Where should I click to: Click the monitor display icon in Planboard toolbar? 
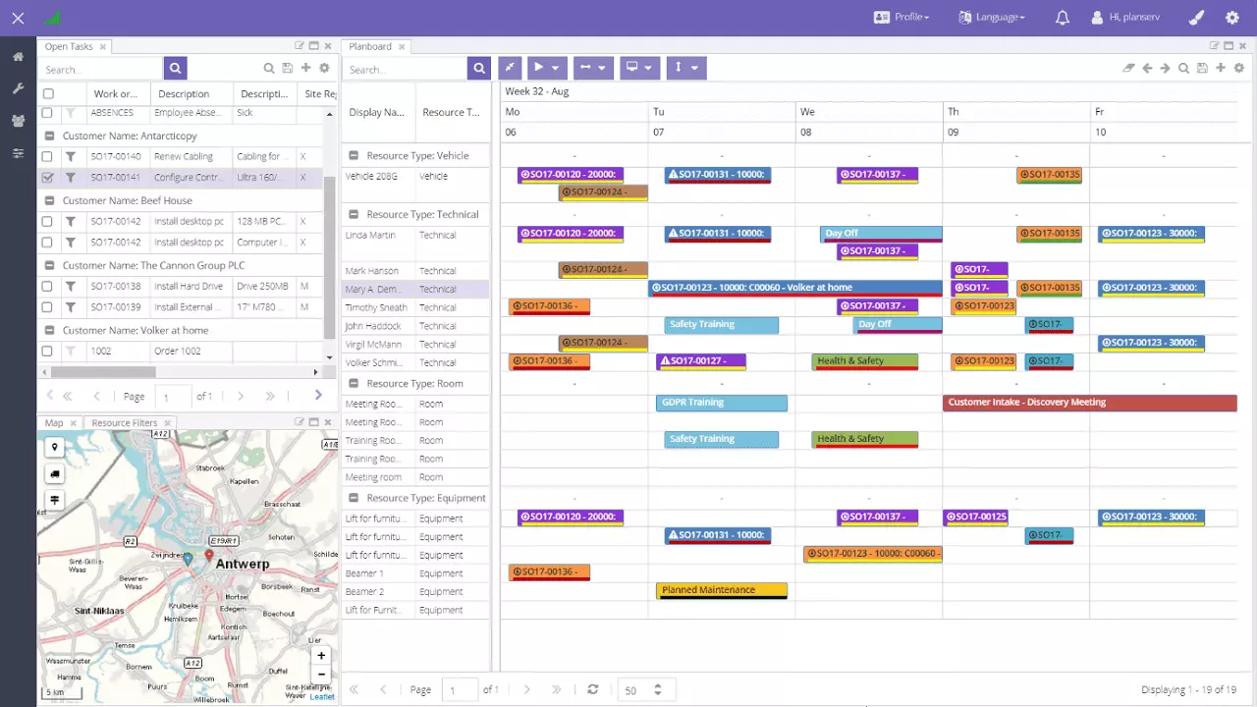632,67
